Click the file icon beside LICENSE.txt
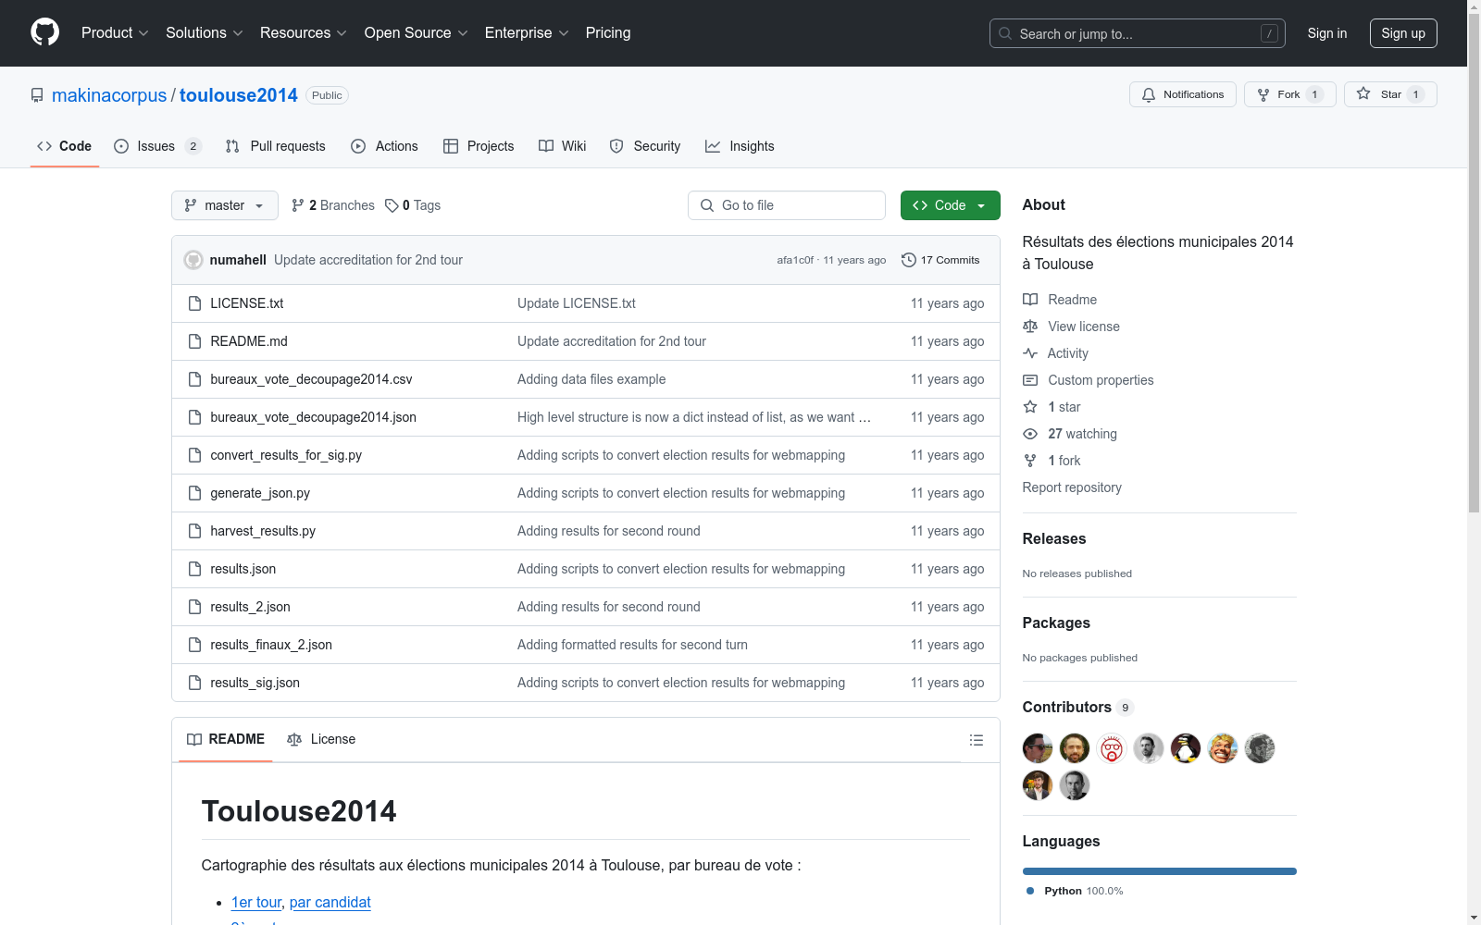This screenshot has height=925, width=1481. click(x=194, y=303)
